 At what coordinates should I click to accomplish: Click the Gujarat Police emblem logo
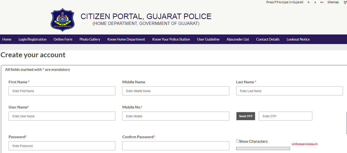click(x=63, y=20)
